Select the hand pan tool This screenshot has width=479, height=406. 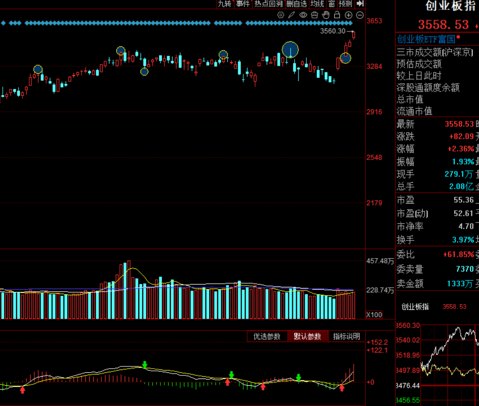tap(326, 15)
